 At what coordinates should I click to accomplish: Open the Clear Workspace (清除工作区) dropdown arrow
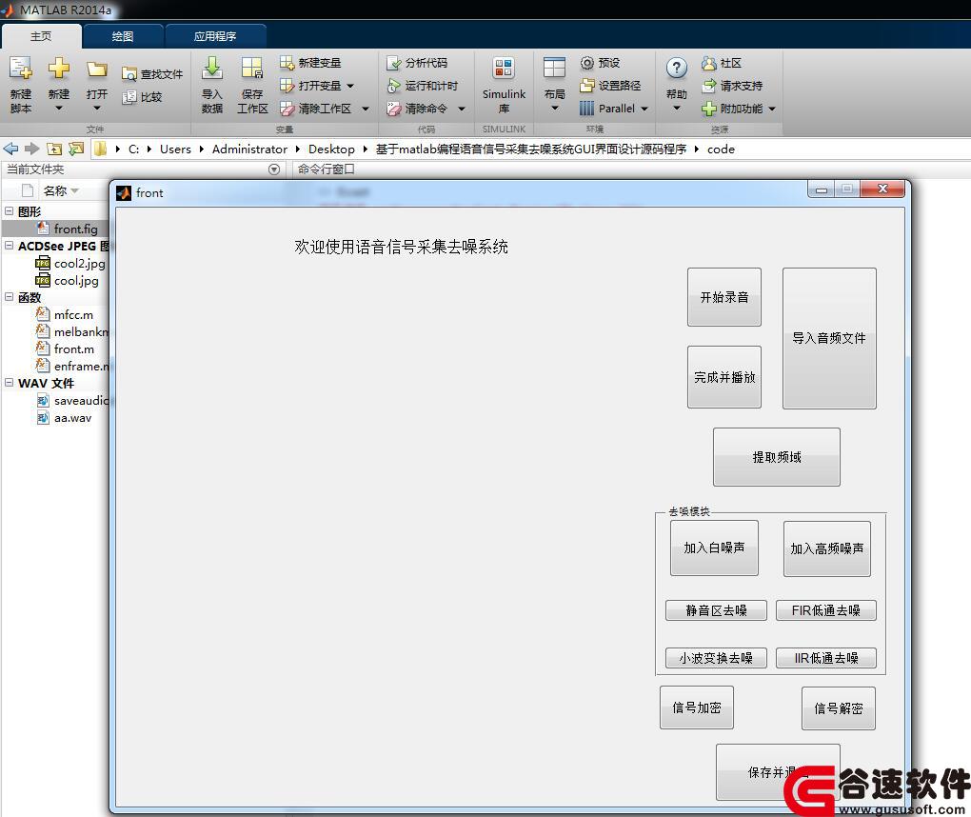pyautogui.click(x=366, y=109)
